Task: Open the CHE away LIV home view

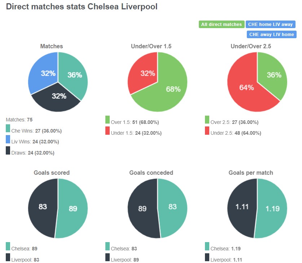Action: pyautogui.click(x=271, y=35)
